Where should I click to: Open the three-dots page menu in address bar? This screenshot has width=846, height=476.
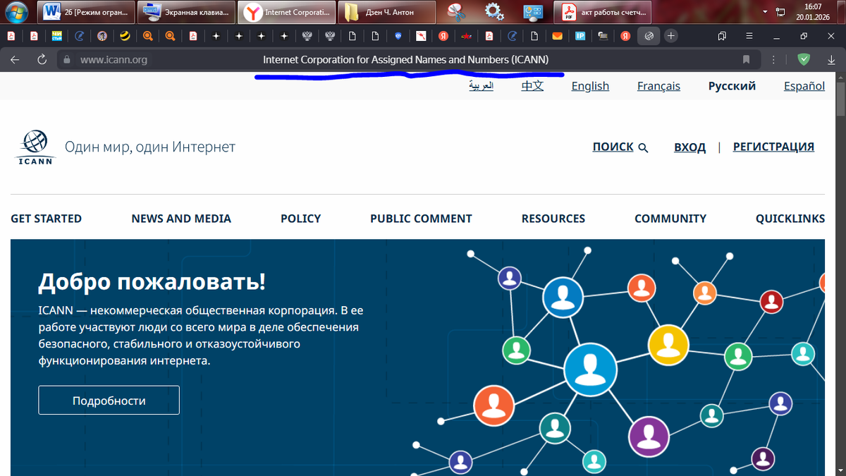point(773,60)
